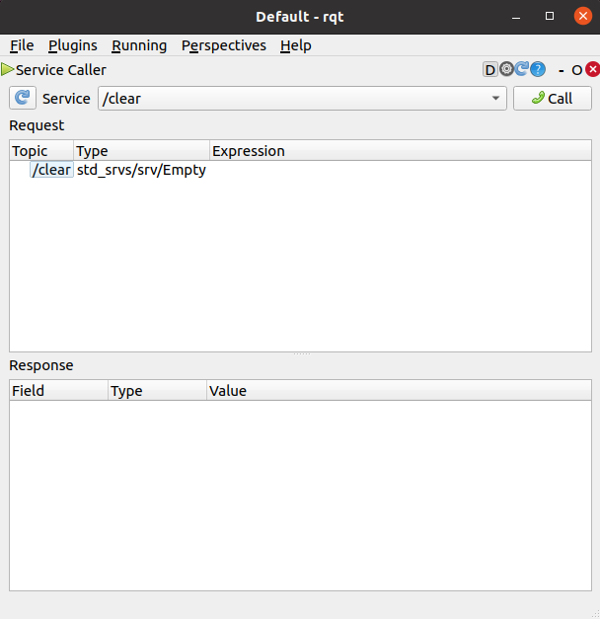Image resolution: width=600 pixels, height=619 pixels.
Task: Click the Response Type column header
Action: pos(157,391)
